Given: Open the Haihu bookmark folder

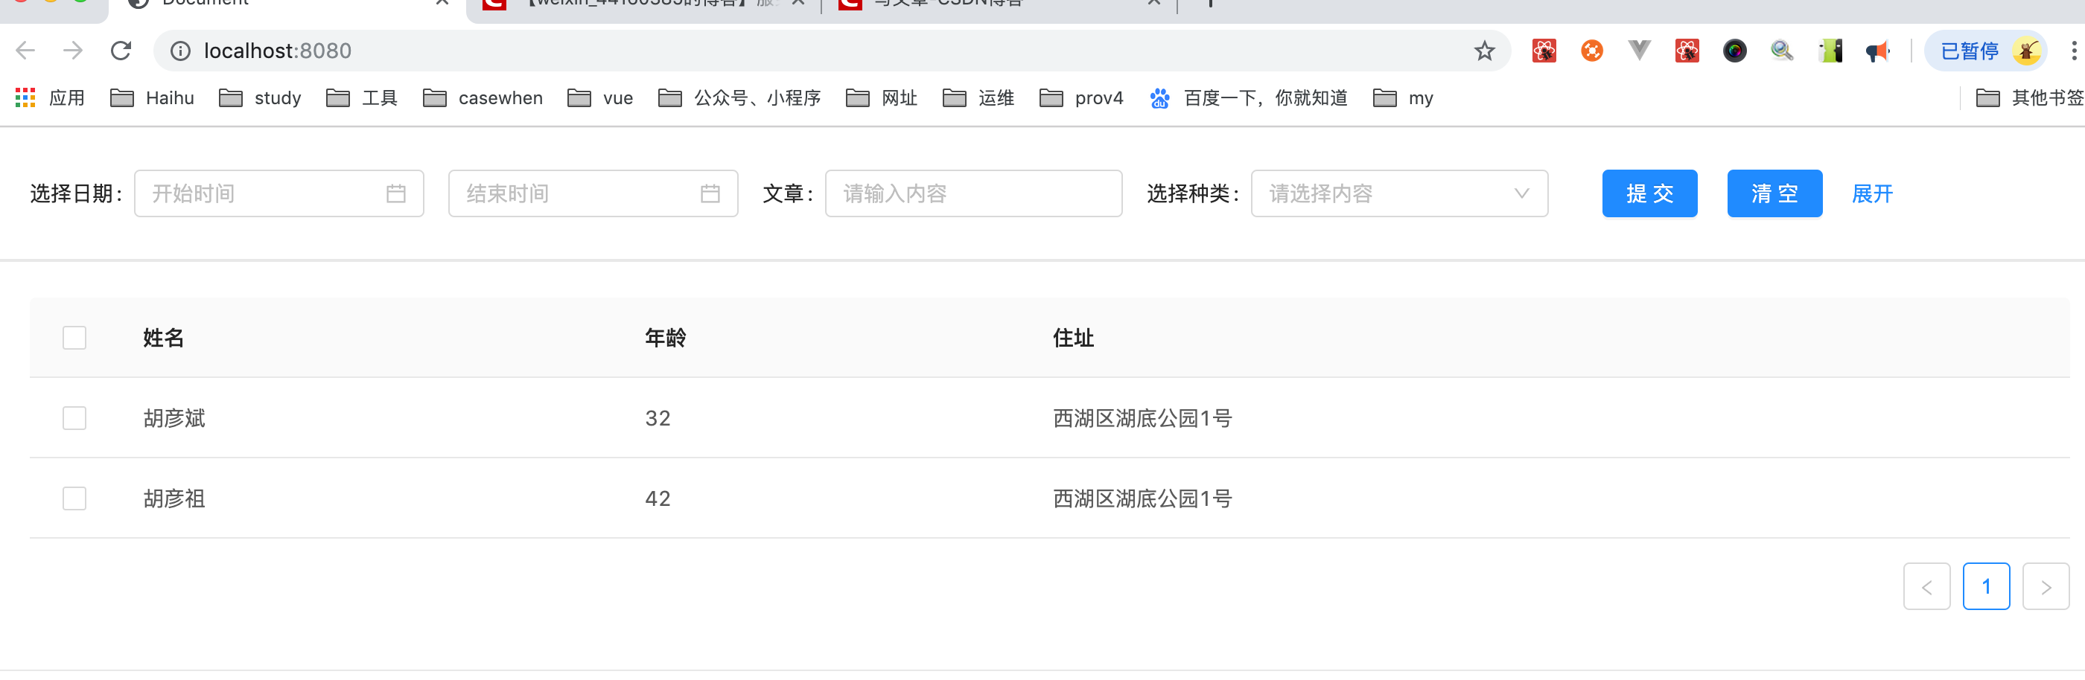Looking at the screenshot, I should [x=152, y=98].
